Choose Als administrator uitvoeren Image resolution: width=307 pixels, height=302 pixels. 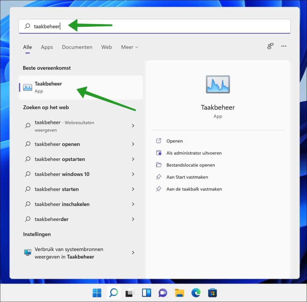(194, 153)
